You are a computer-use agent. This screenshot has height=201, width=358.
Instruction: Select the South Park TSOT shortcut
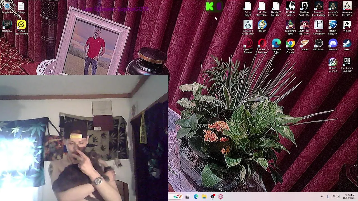(290, 28)
